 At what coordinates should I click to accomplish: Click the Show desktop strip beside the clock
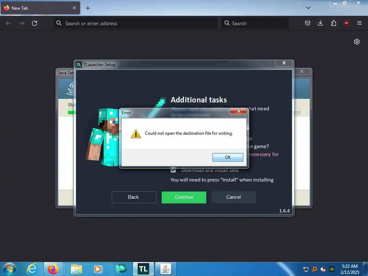[366, 269]
